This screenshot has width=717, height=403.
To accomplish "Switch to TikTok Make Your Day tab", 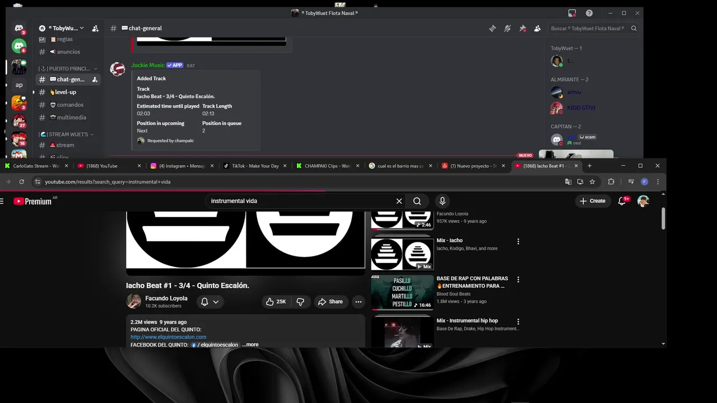I will 255,166.
